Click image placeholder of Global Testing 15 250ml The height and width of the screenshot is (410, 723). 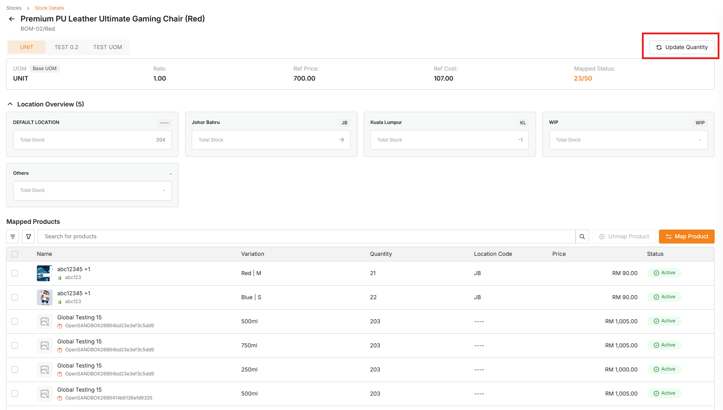(45, 370)
